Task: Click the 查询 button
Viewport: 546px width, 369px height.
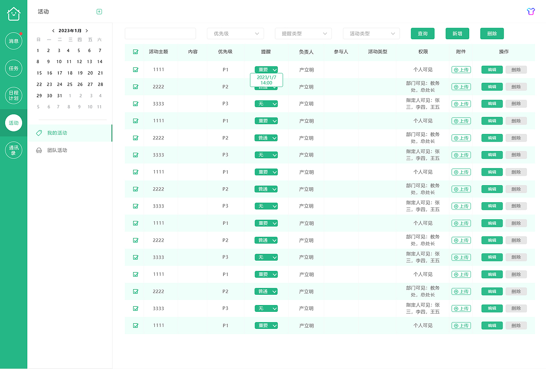Action: tap(423, 34)
